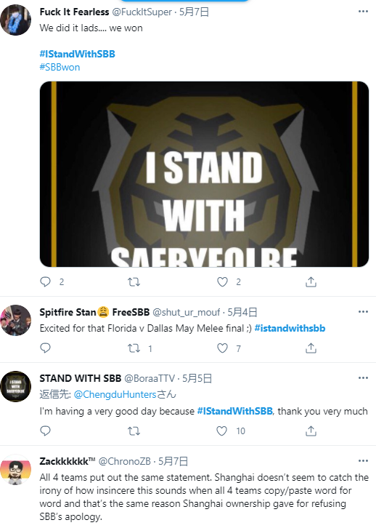Viewport: 376px width, 528px height.
Task: Open more options for Fuck It Fearless tweet
Action: (x=363, y=12)
